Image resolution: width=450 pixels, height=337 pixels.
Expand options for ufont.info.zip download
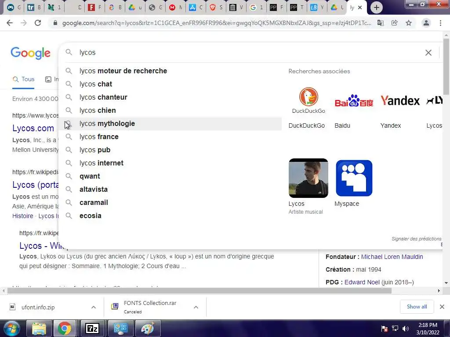(x=94, y=307)
